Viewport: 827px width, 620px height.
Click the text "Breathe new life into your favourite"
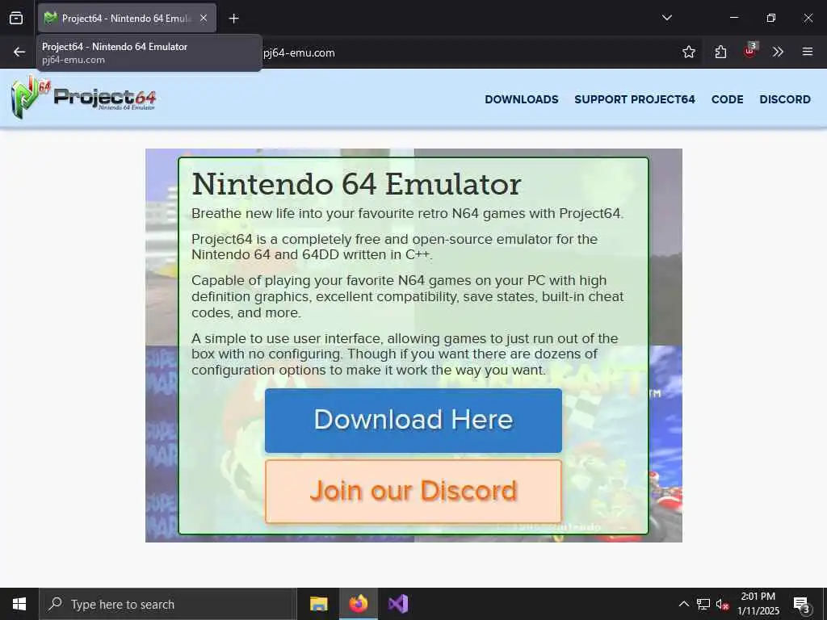click(303, 213)
